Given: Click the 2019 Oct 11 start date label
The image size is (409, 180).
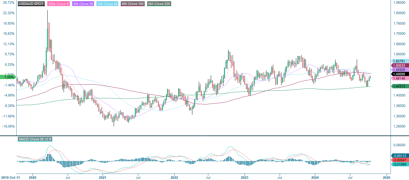Looking at the screenshot, I should (x=10, y=177).
